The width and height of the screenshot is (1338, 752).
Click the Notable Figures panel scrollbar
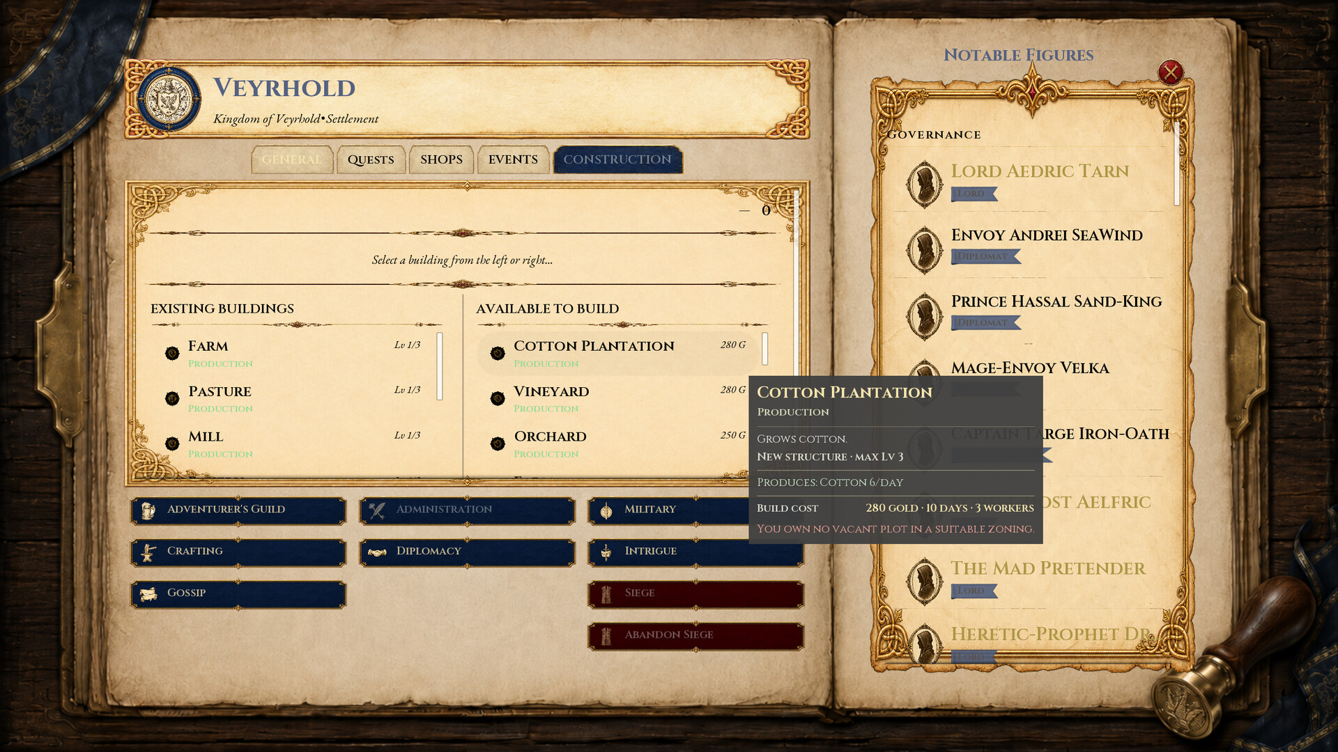point(1176,164)
